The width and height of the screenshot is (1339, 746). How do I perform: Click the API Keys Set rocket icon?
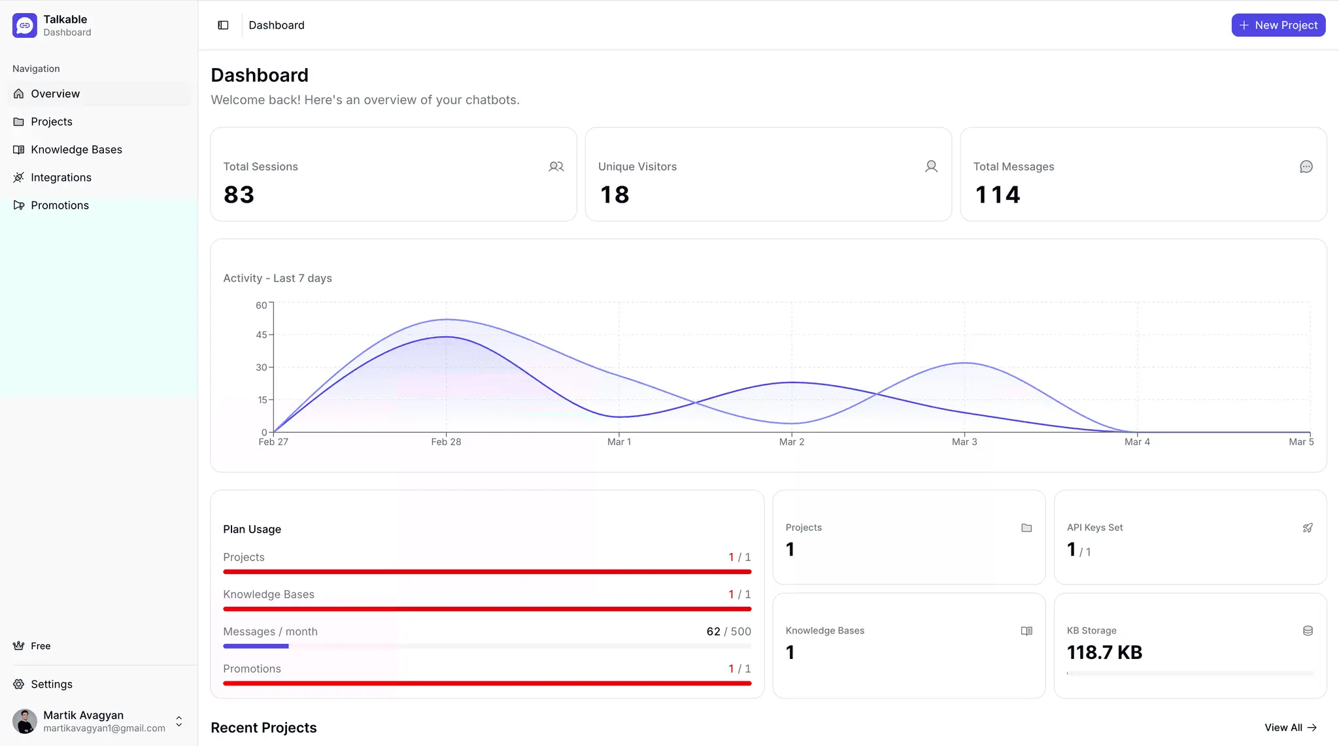[1308, 528]
